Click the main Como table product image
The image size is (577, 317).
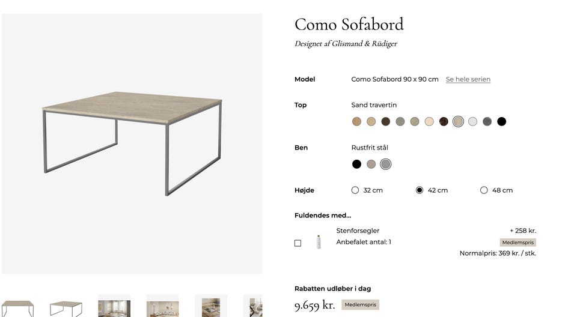tap(132, 144)
